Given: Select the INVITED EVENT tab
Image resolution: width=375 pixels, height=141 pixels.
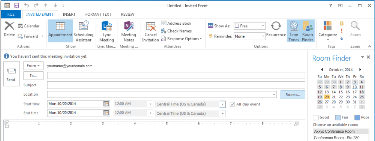Looking at the screenshot, I should (x=40, y=14).
